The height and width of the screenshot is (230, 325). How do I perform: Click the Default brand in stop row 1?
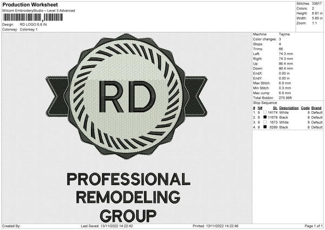click(x=317, y=112)
